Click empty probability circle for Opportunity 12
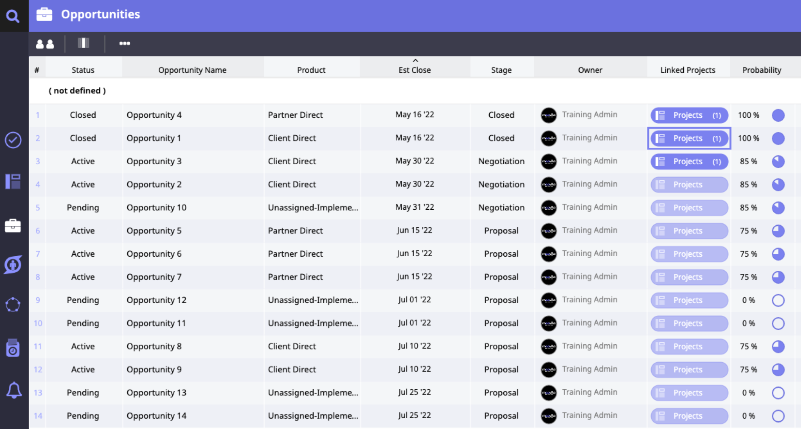The width and height of the screenshot is (801, 429). (778, 300)
